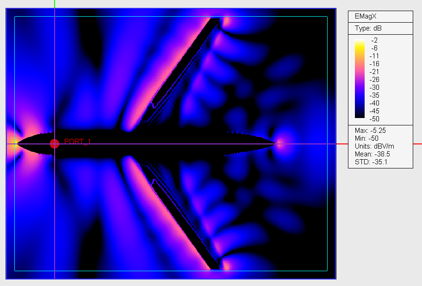
Task: Click the 'STD: -35.1' statistic
Action: click(x=371, y=162)
